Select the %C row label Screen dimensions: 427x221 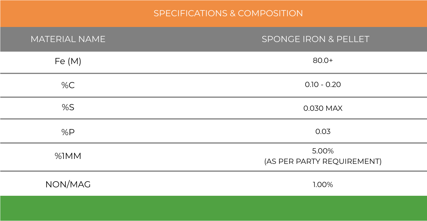pyautogui.click(x=68, y=85)
